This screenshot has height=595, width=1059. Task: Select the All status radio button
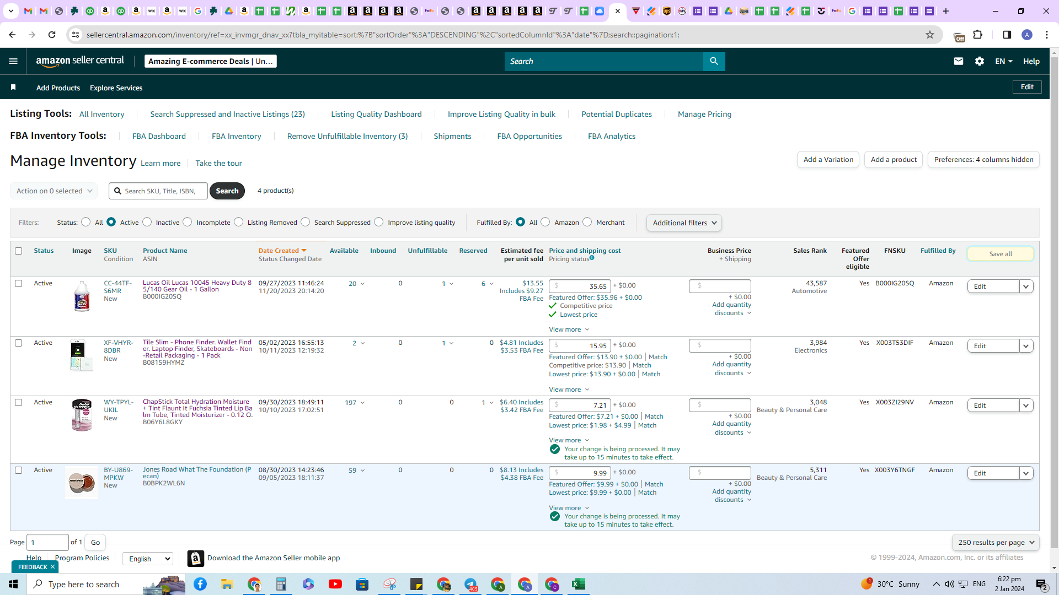click(85, 222)
